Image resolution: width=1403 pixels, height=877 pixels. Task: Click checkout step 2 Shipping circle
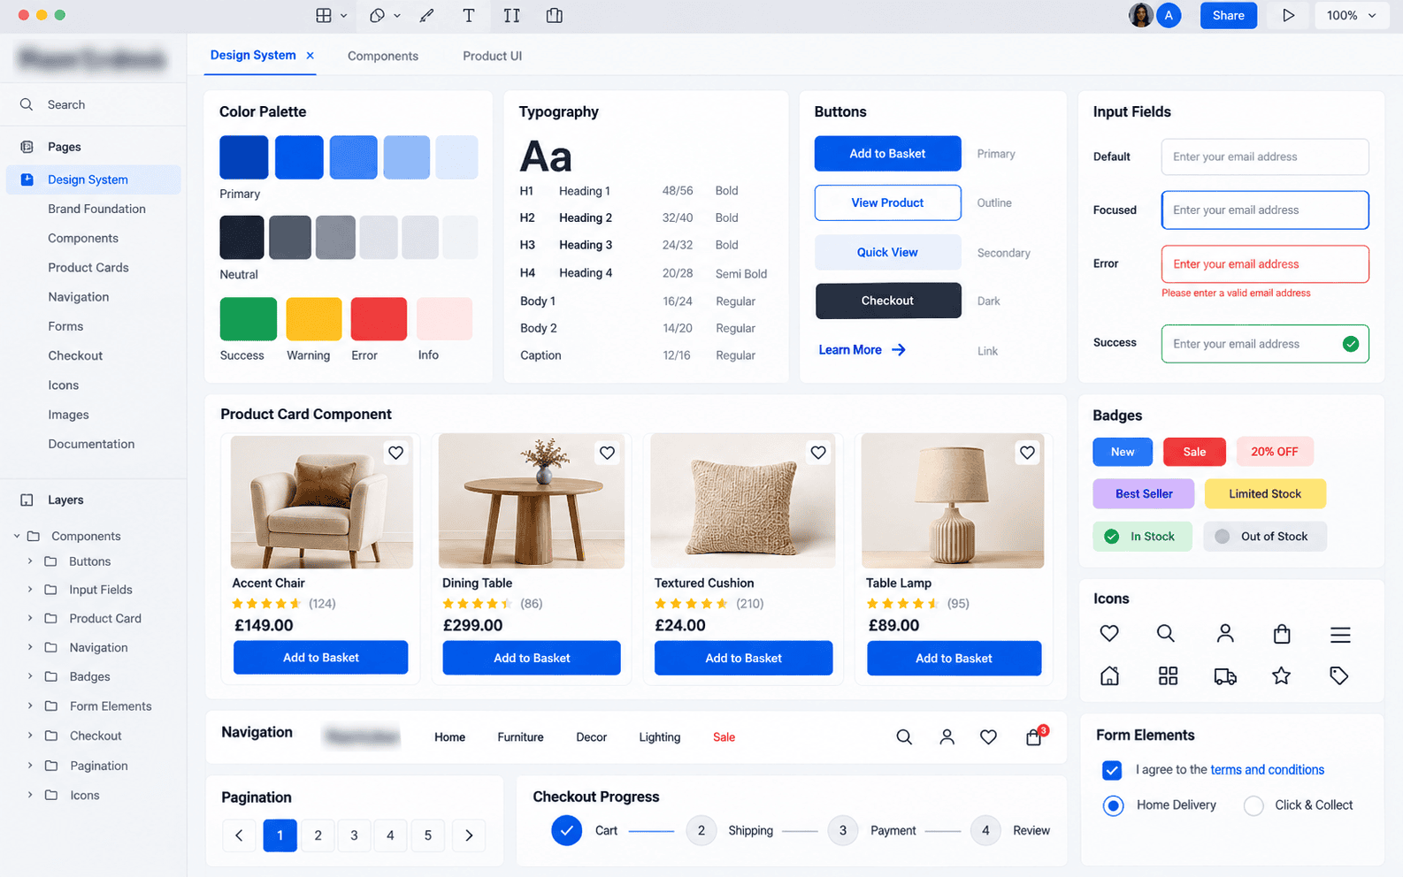[701, 830]
